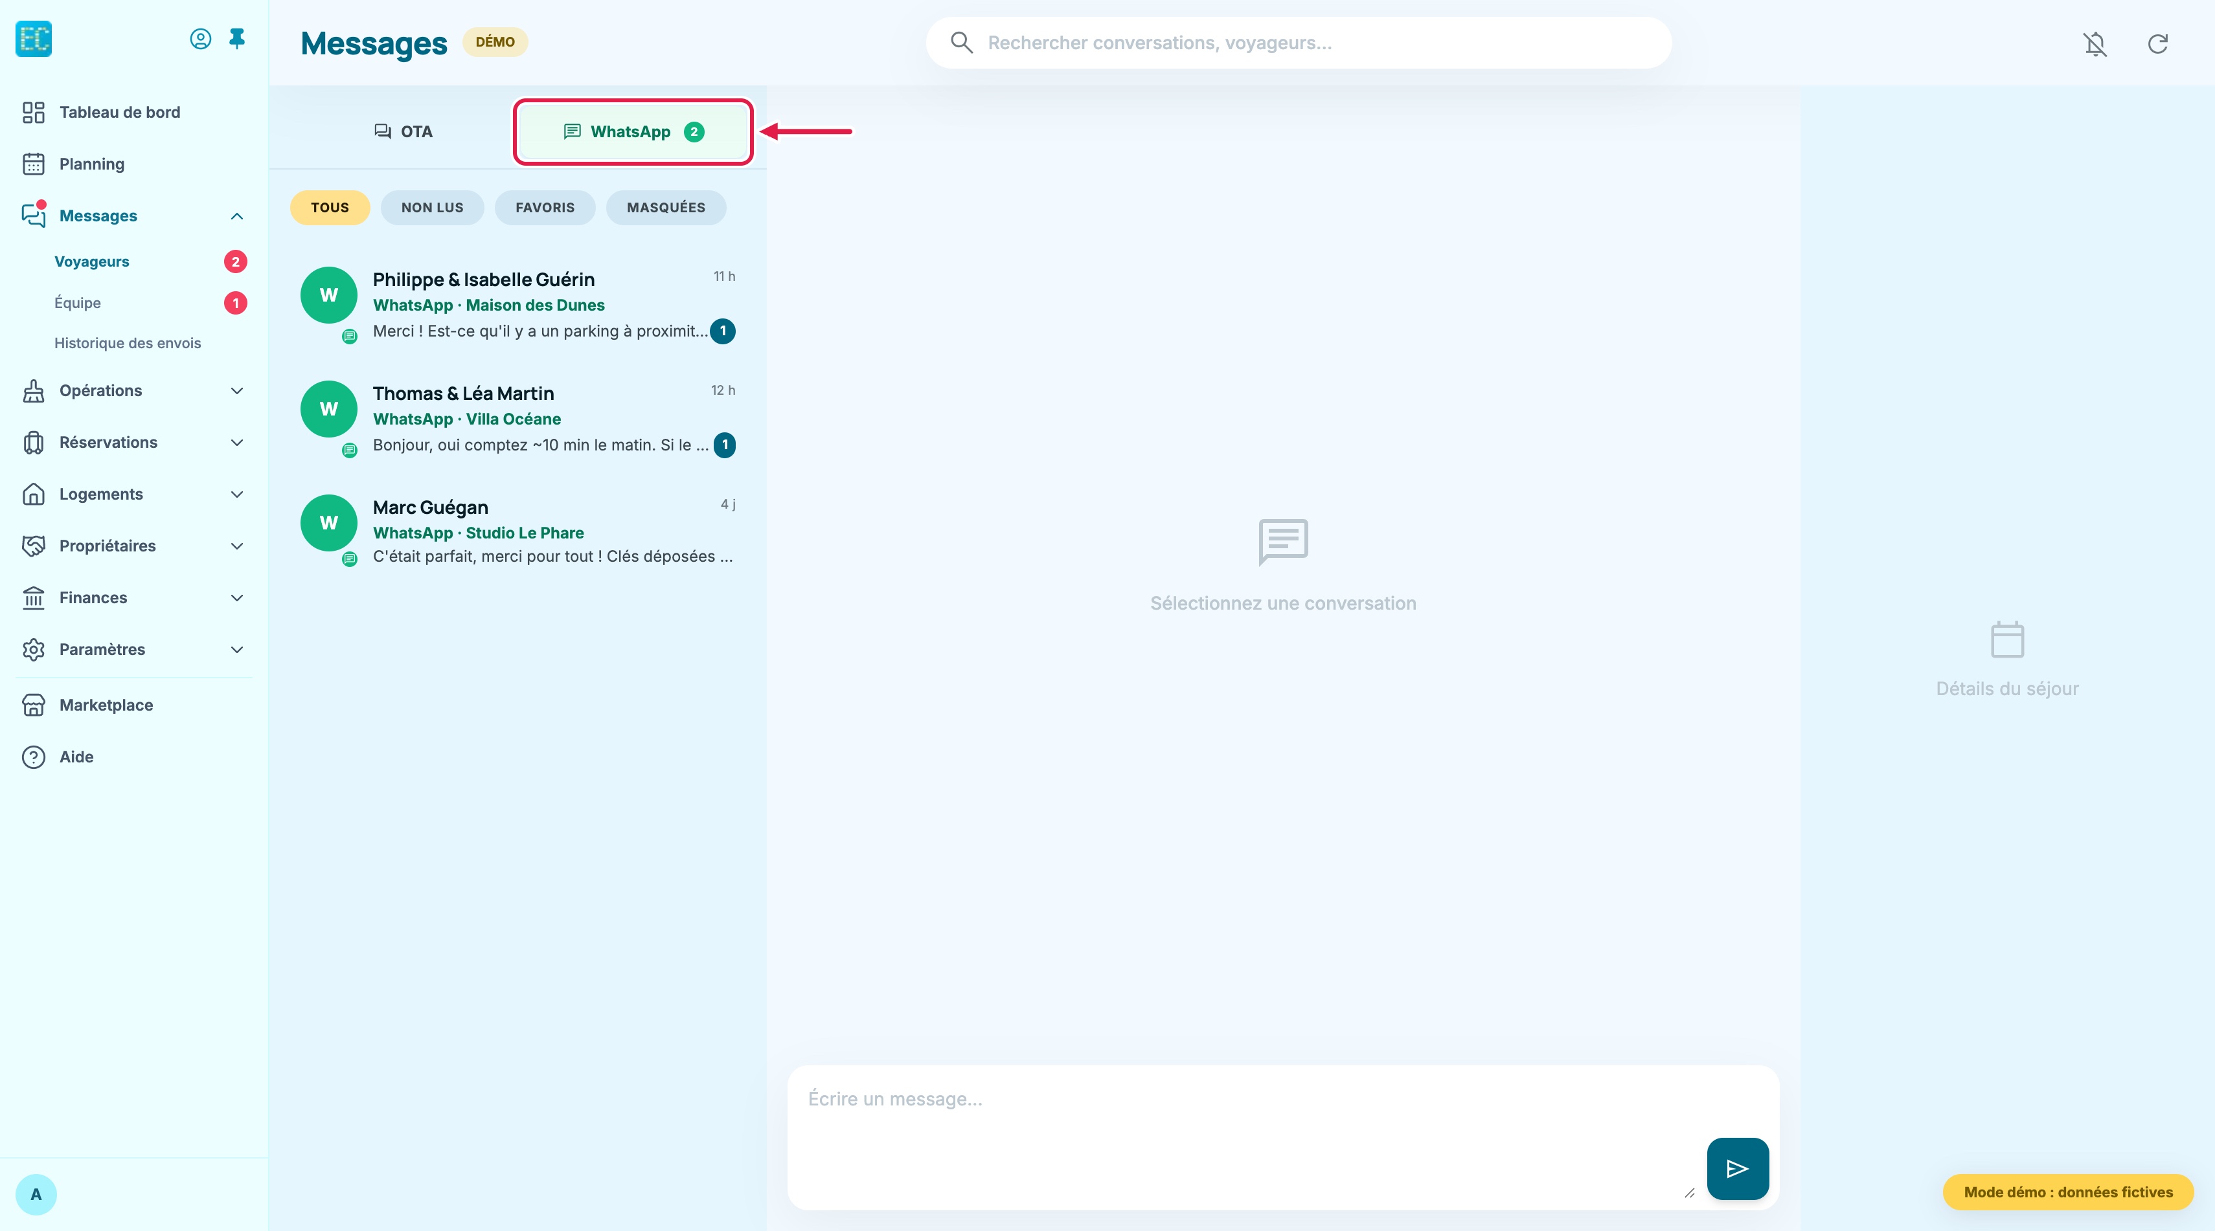This screenshot has width=2215, height=1231.
Task: Expand the Logements menu chevron
Action: [237, 494]
